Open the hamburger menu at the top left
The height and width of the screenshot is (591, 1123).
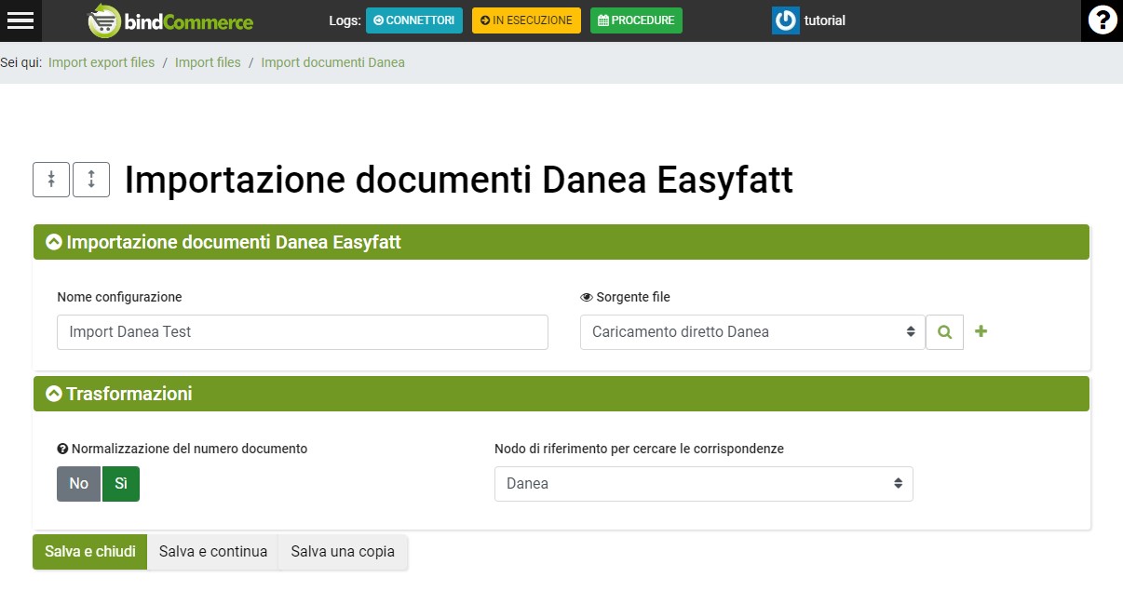20,20
